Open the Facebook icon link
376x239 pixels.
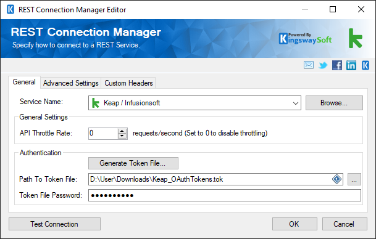tap(337, 65)
